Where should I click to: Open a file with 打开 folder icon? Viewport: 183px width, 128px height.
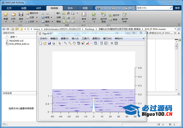tap(13, 14)
